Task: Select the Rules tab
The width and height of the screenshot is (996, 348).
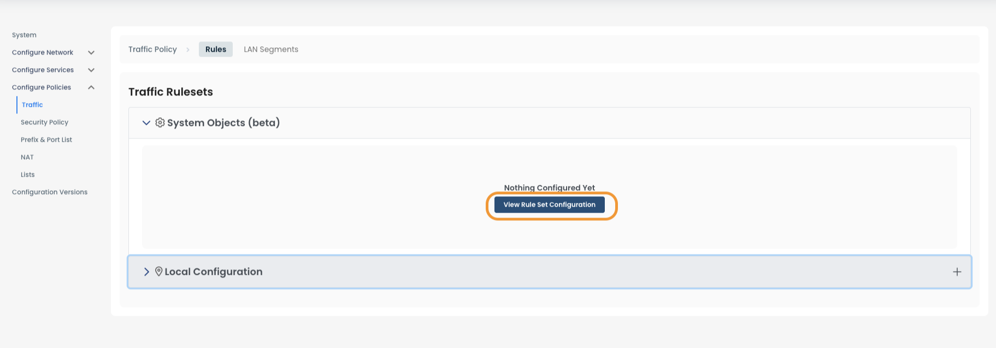Action: (216, 49)
